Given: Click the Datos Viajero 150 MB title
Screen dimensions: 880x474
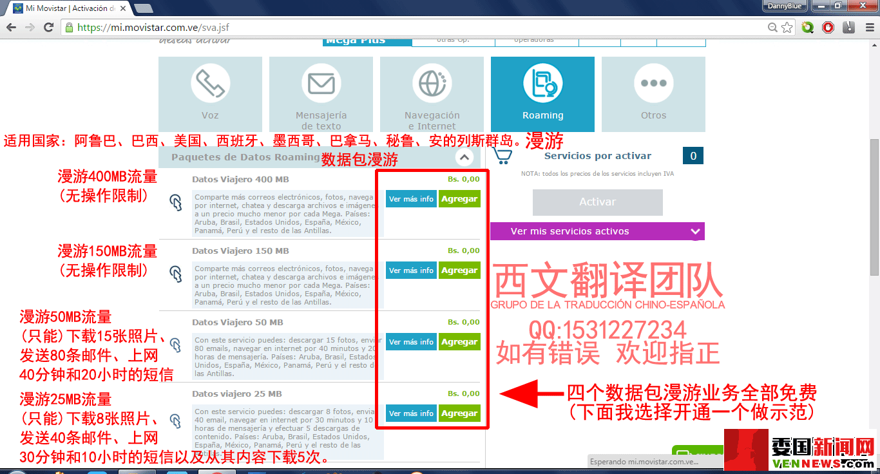Looking at the screenshot, I should [240, 251].
